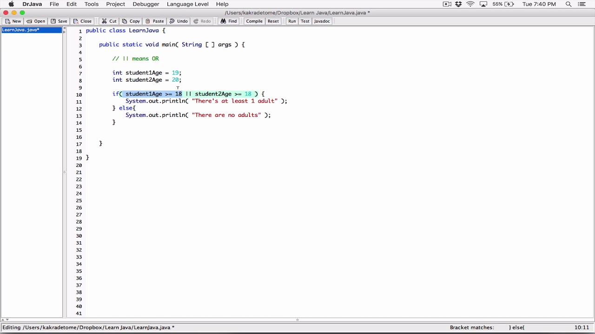Open the Apple menu
The width and height of the screenshot is (595, 334).
11,4
